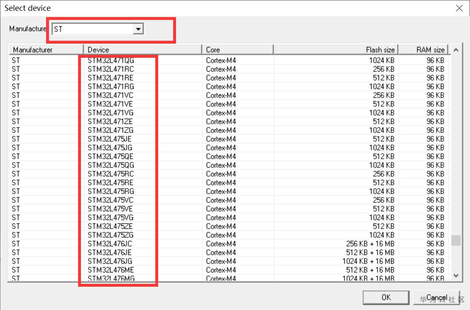Click the scrollbar up arrow

(x=456, y=50)
